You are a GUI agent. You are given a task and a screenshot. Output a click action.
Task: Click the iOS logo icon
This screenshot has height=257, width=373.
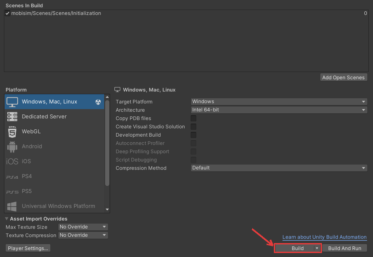tap(12, 161)
